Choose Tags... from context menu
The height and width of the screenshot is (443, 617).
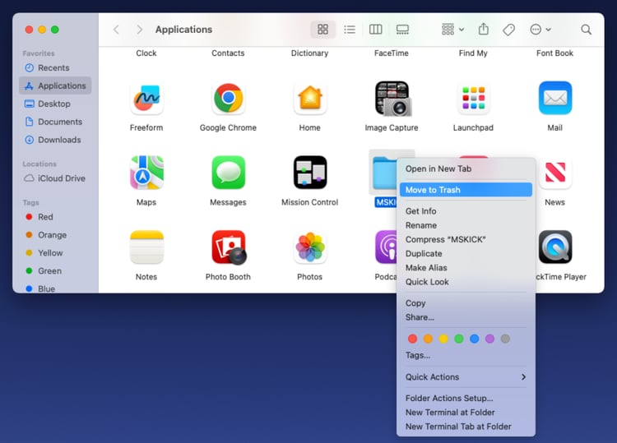point(466,355)
